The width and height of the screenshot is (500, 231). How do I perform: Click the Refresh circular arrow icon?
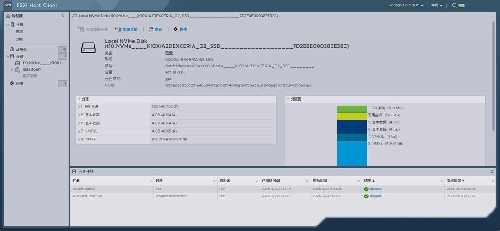(x=151, y=29)
